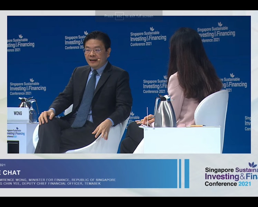Click the 'Press esc to exit full screen' message
The width and height of the screenshot is (258, 207).
[129, 16]
